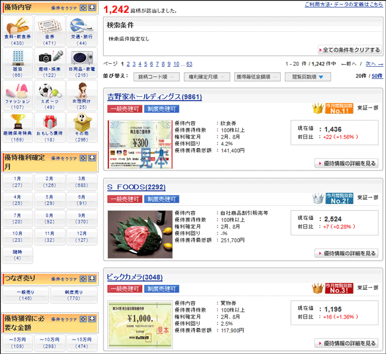The image size is (386, 354).
Task: View 吉野家 優待情報の詳細を見る button
Action: pyautogui.click(x=346, y=164)
